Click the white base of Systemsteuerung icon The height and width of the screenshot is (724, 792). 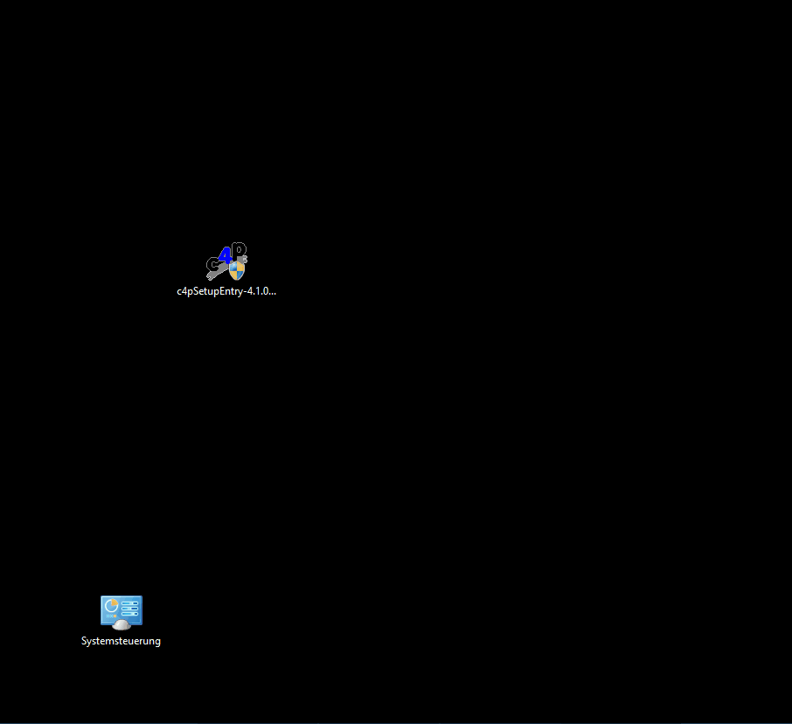122,625
